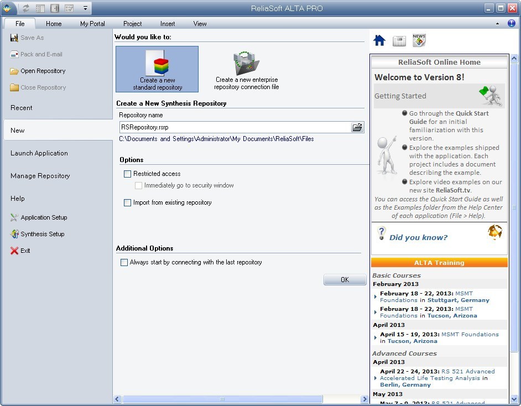
Task: Click the Close Repository folder icon
Action: (x=14, y=88)
